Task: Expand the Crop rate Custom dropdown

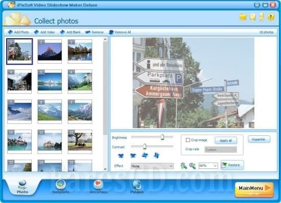Action: (221, 150)
